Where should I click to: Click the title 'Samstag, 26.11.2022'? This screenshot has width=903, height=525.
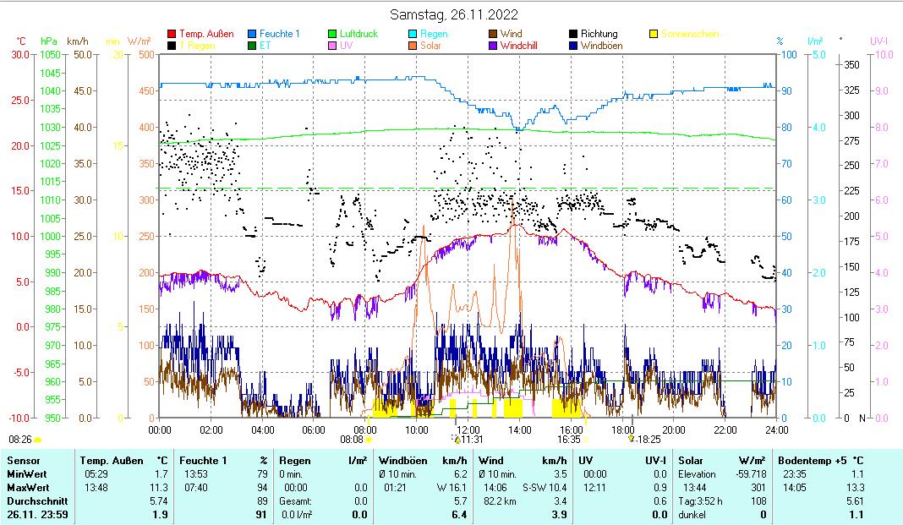pyautogui.click(x=454, y=14)
